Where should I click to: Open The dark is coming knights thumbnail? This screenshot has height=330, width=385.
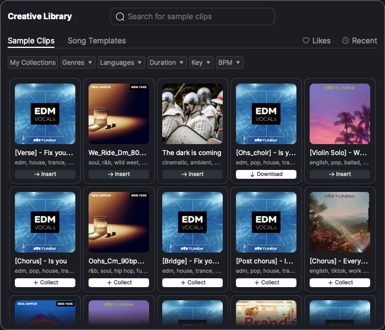(193, 114)
